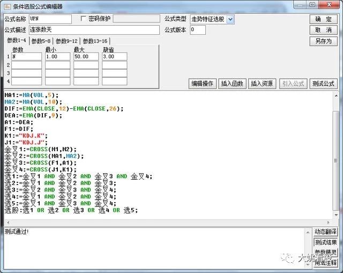Click the code line K1:="KDJ.K";
343x273 pixels.
[26, 136]
